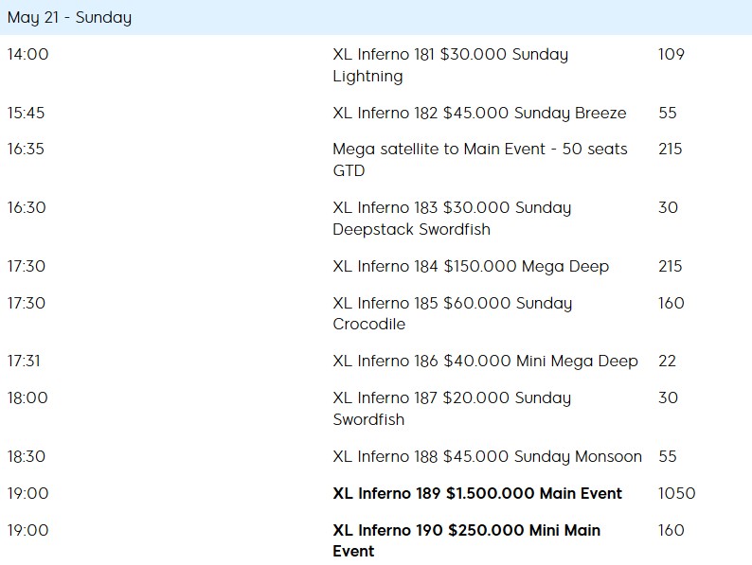Select XL Inferno 181 Sunday Lightning event

[x=450, y=65]
